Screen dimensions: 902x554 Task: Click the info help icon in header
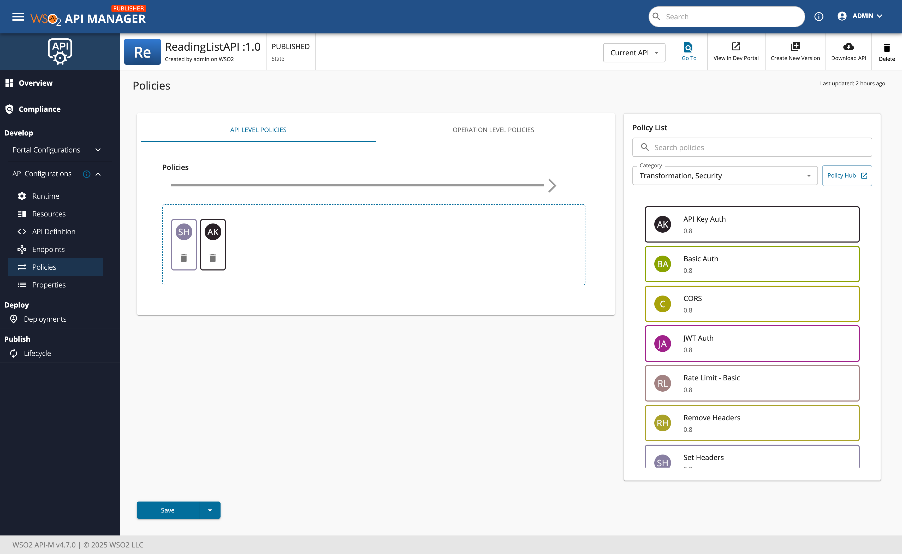pyautogui.click(x=819, y=16)
